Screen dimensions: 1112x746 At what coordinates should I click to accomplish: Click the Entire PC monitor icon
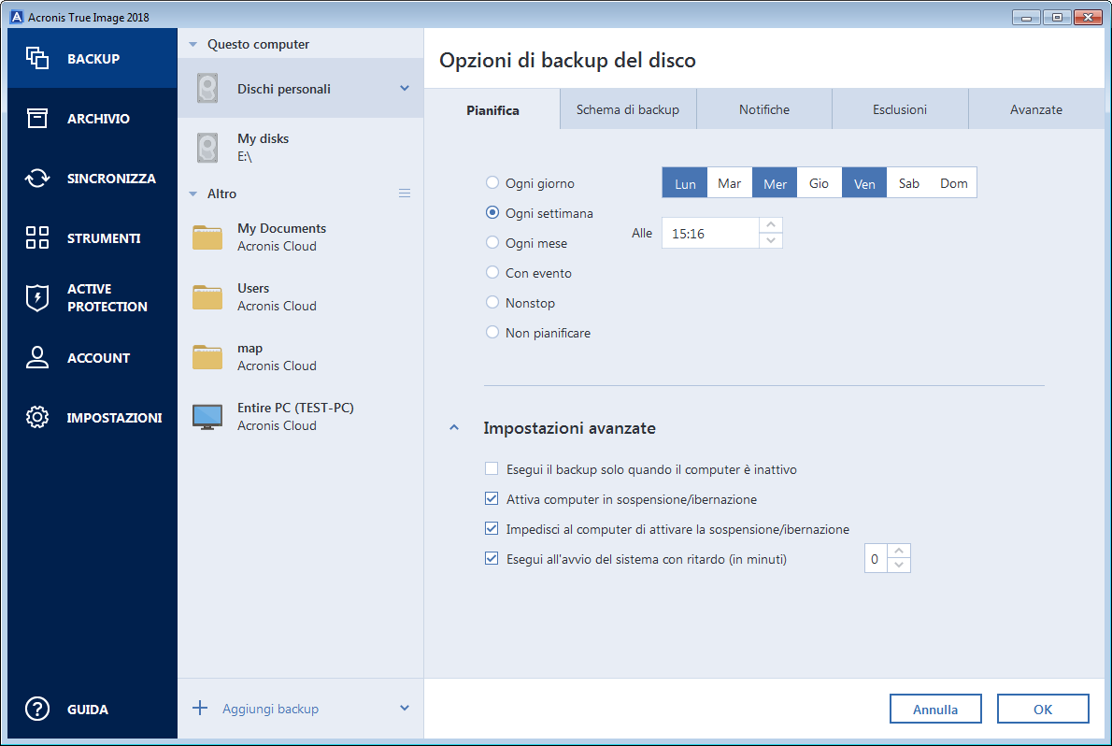(207, 417)
